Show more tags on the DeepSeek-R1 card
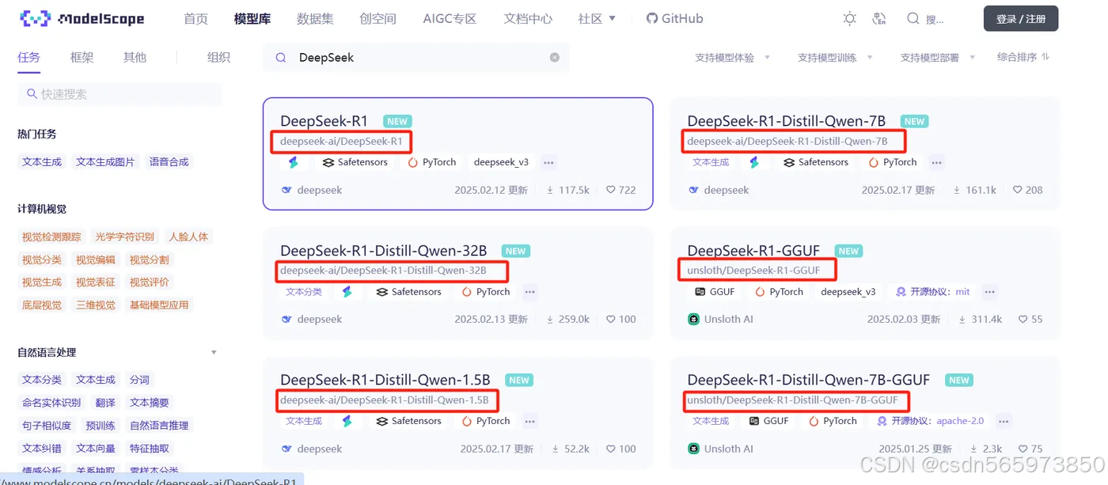The height and width of the screenshot is (485, 1108). pyautogui.click(x=548, y=162)
